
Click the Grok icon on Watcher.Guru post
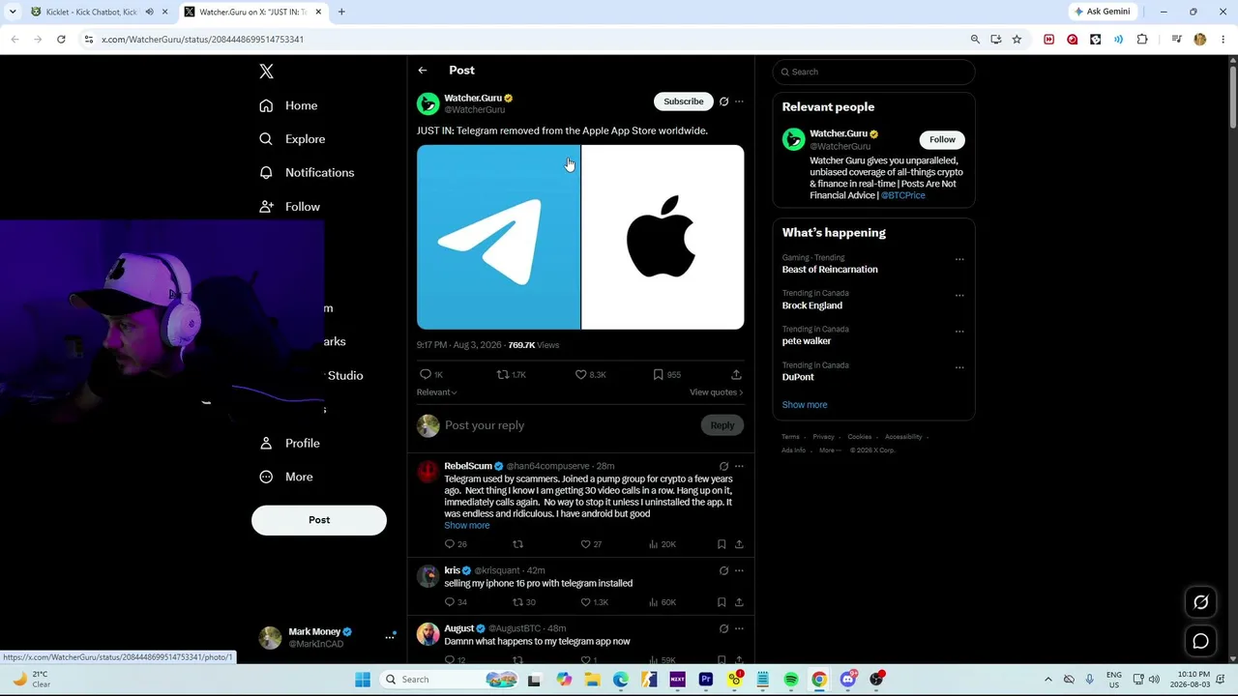pyautogui.click(x=723, y=101)
